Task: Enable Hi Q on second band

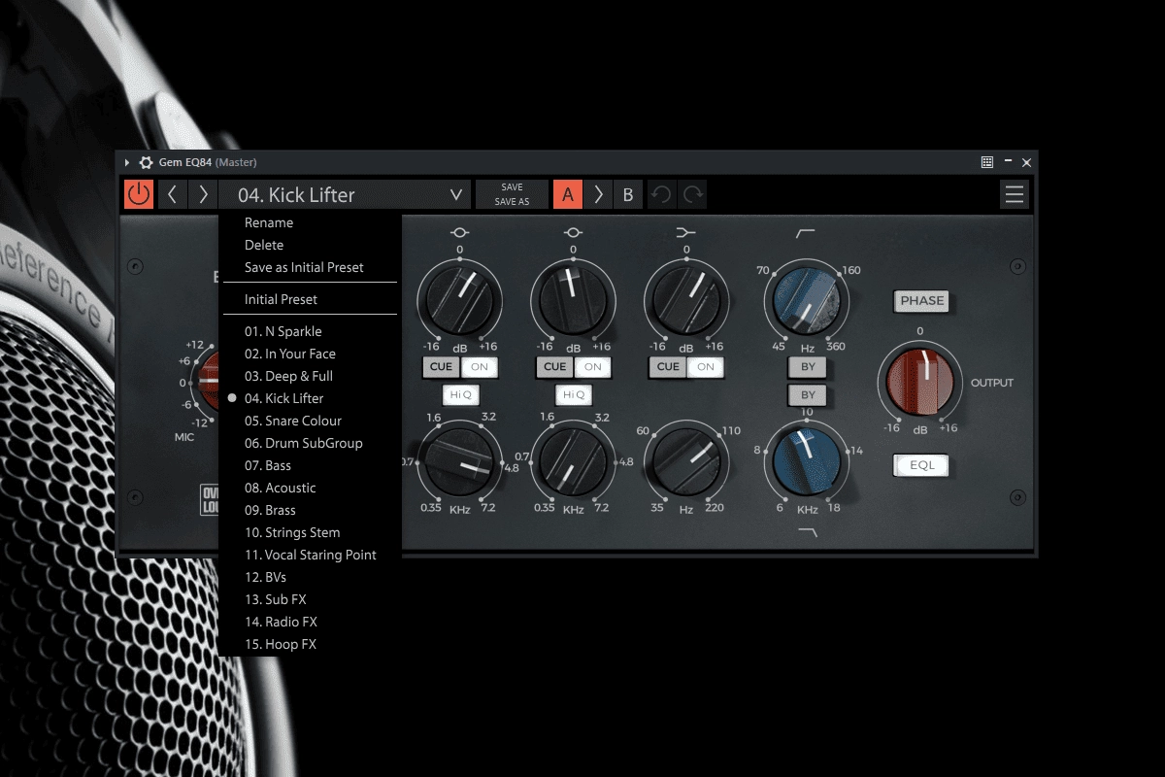Action: (574, 394)
